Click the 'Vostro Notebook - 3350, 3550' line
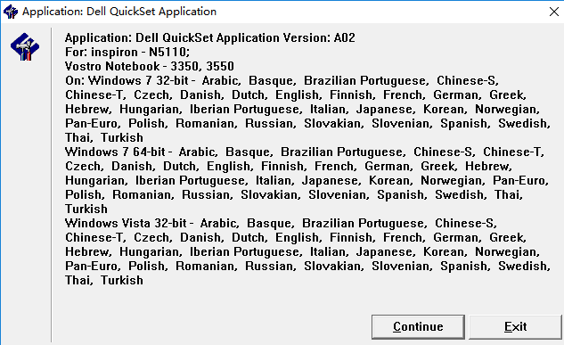This screenshot has height=345, width=564. coord(150,66)
